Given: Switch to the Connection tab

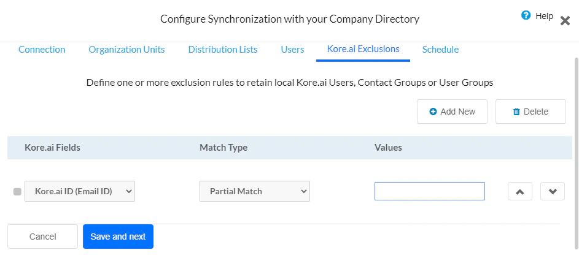Looking at the screenshot, I should pyautogui.click(x=42, y=50).
